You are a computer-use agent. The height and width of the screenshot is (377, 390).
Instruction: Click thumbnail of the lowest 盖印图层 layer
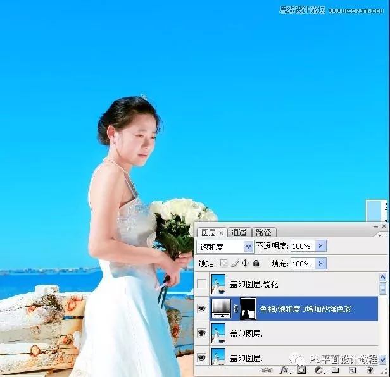pyautogui.click(x=218, y=357)
